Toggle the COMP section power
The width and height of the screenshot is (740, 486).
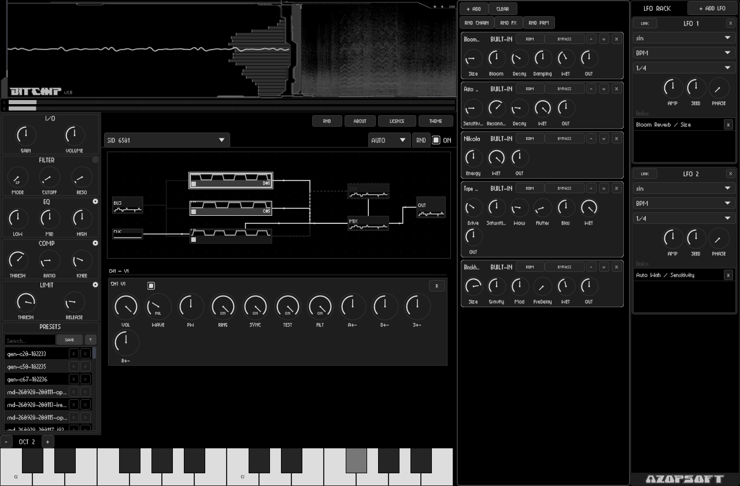[95, 243]
